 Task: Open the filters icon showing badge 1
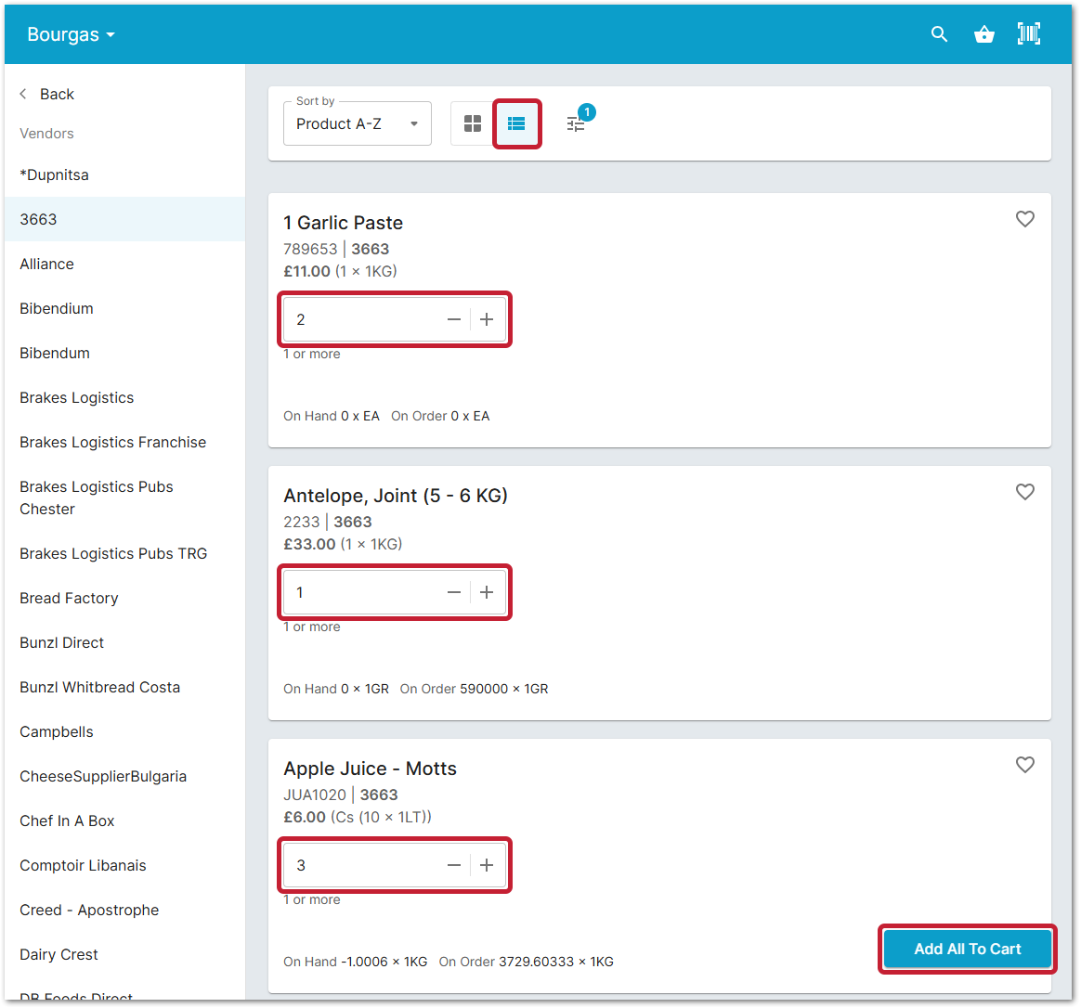[577, 123]
